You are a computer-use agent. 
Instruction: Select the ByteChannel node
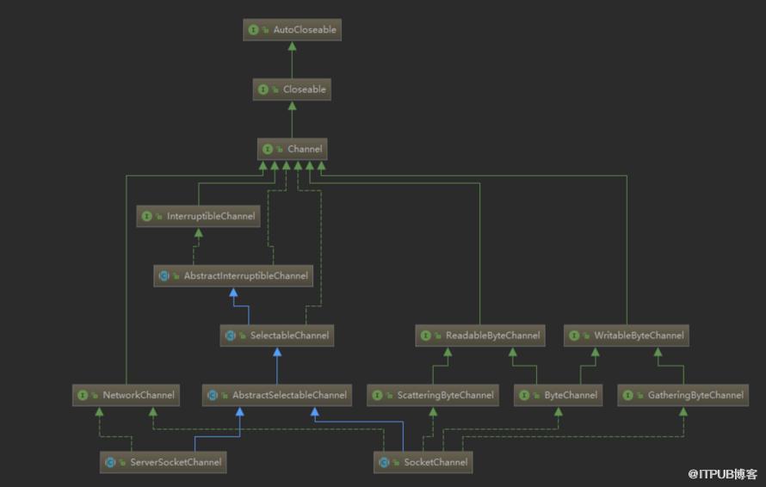(558, 395)
